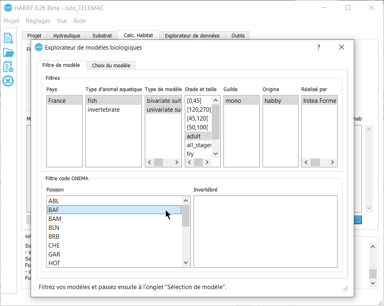Viewport: 384px width, 306px height.
Task: Click the view project files icon
Action: pos(8,67)
